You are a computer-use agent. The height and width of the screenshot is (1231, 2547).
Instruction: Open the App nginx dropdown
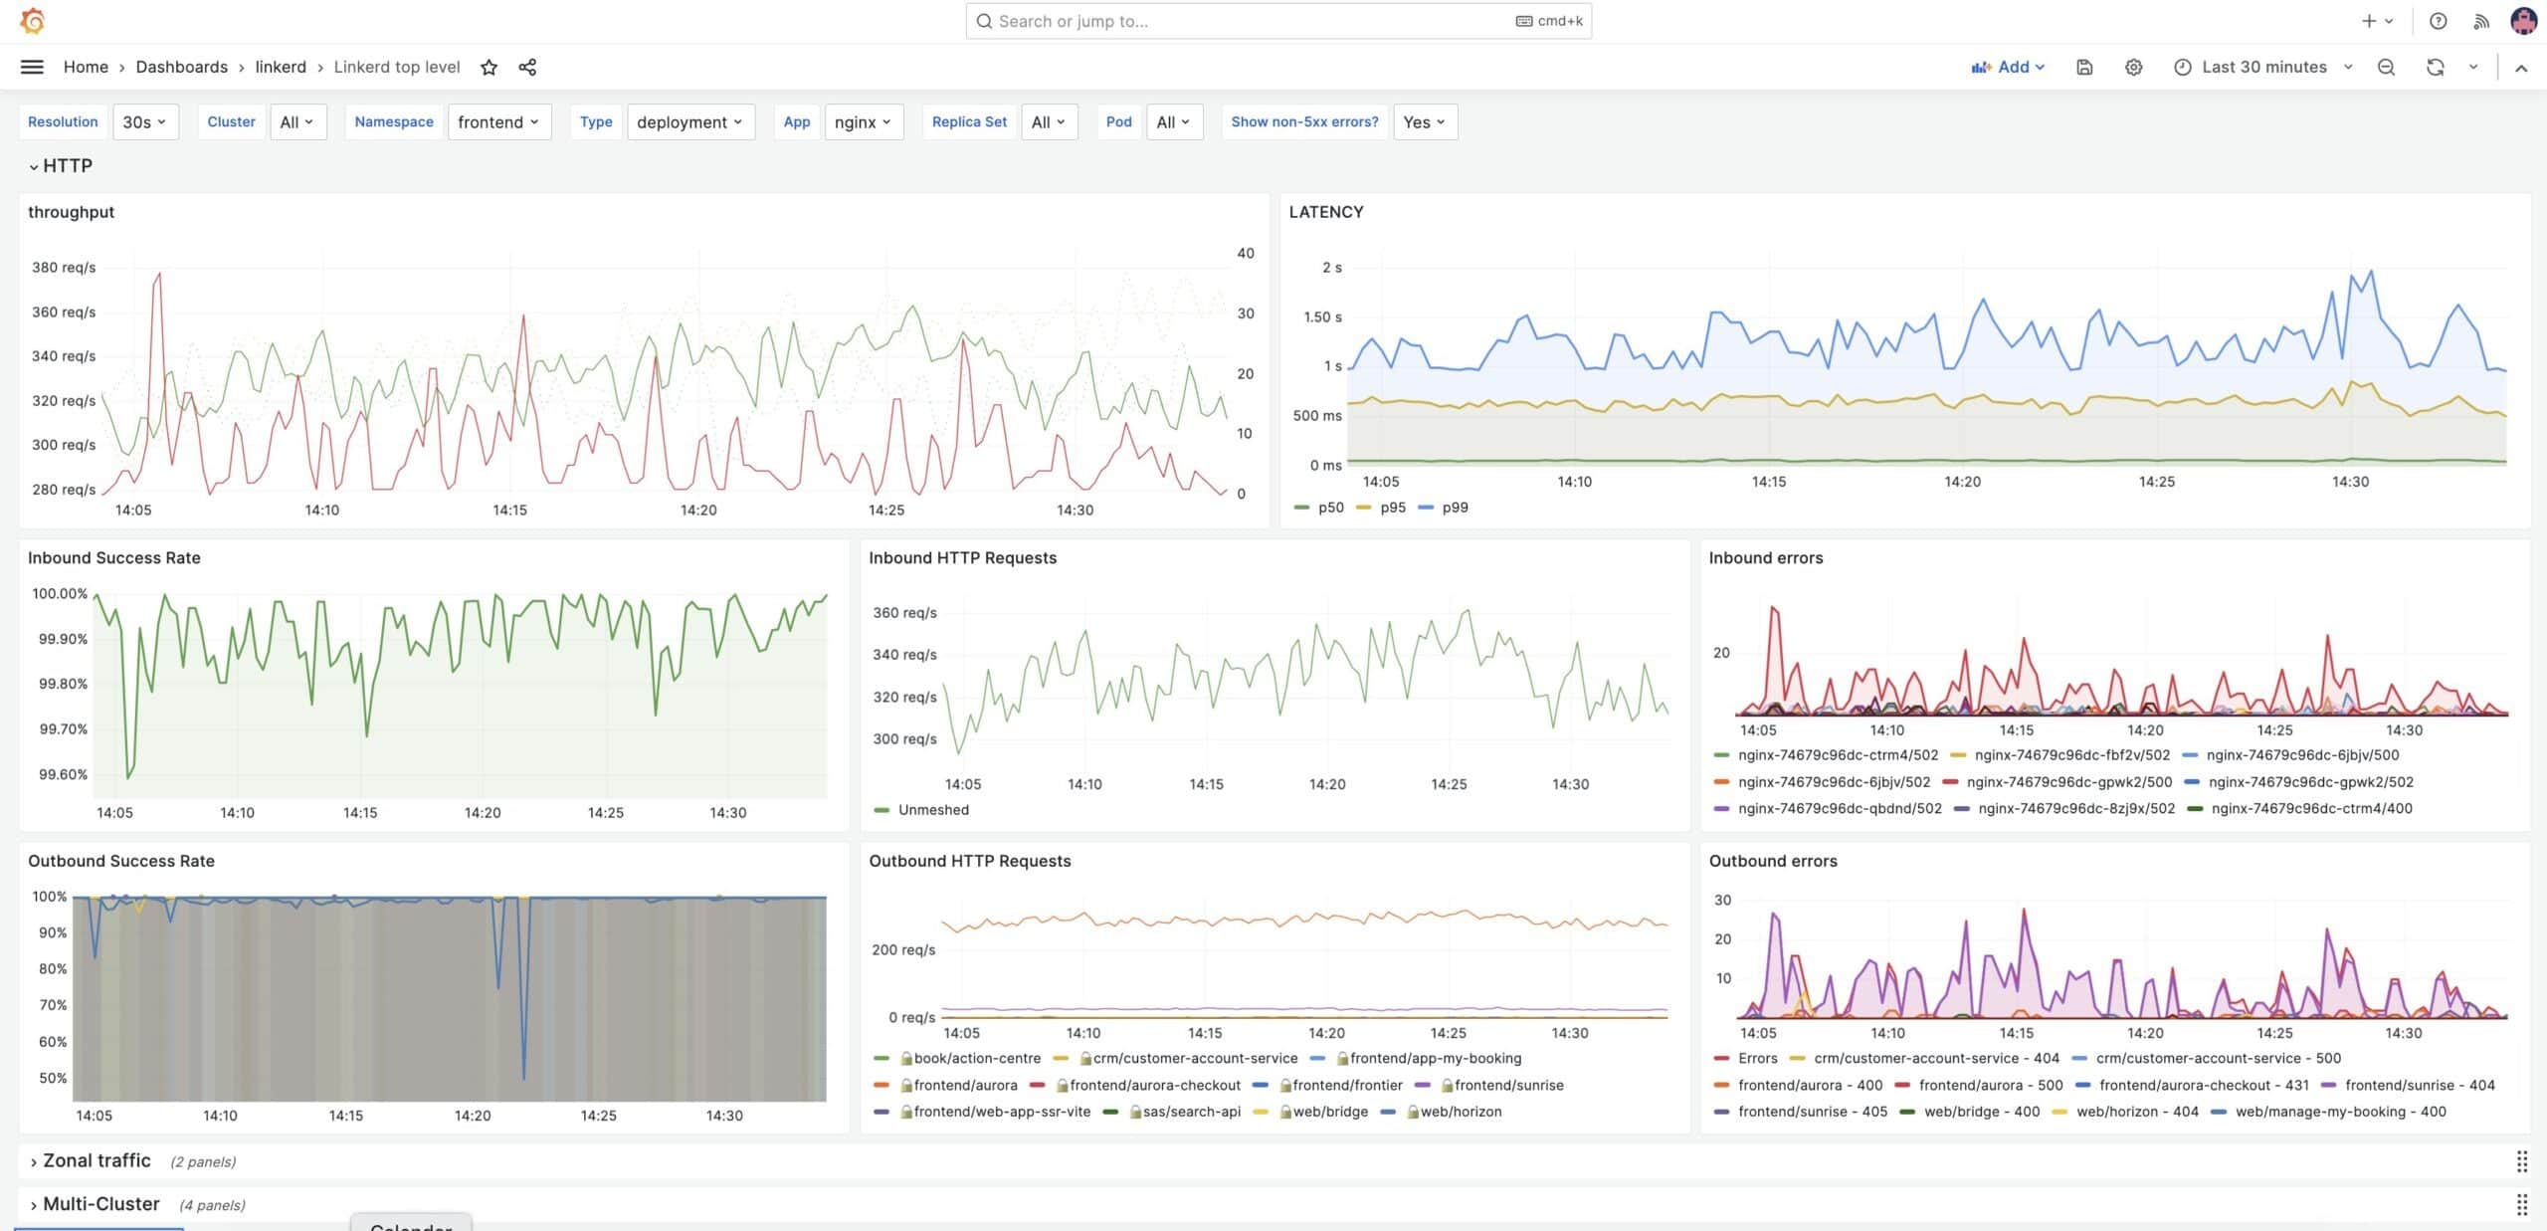(x=864, y=121)
